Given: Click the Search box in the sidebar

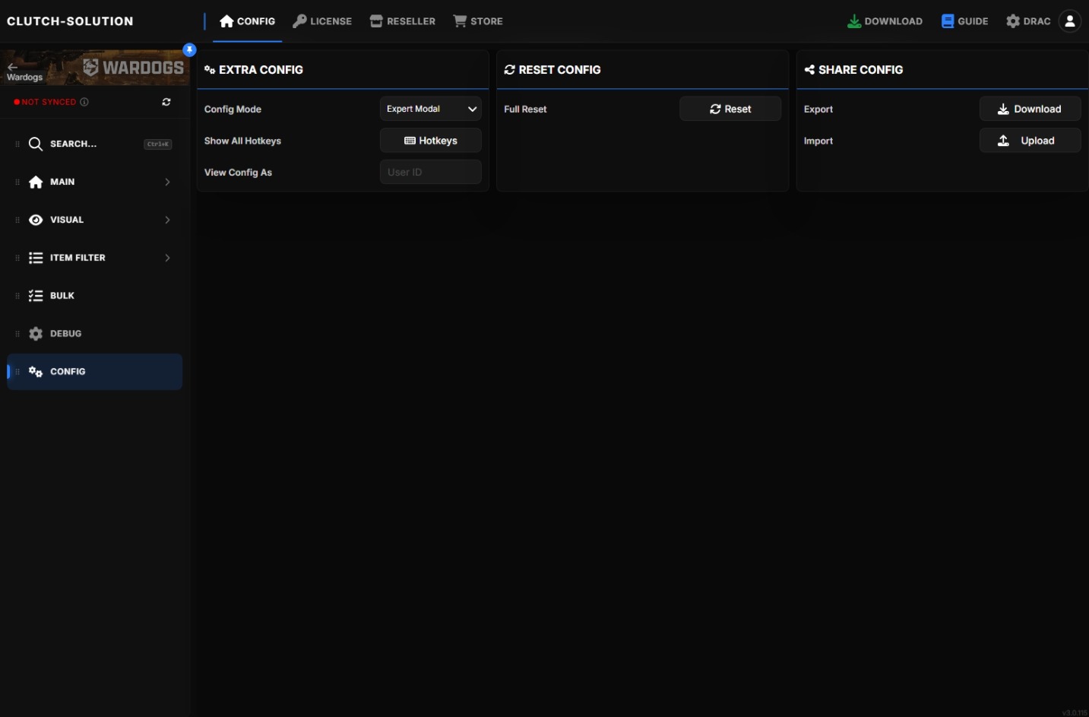Looking at the screenshot, I should [95, 144].
